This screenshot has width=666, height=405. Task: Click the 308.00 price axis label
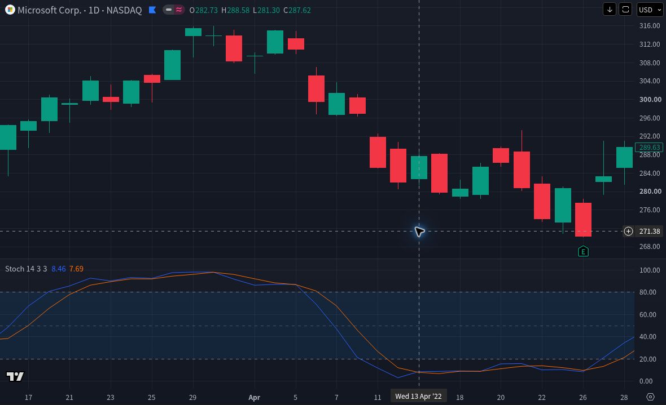(650, 63)
